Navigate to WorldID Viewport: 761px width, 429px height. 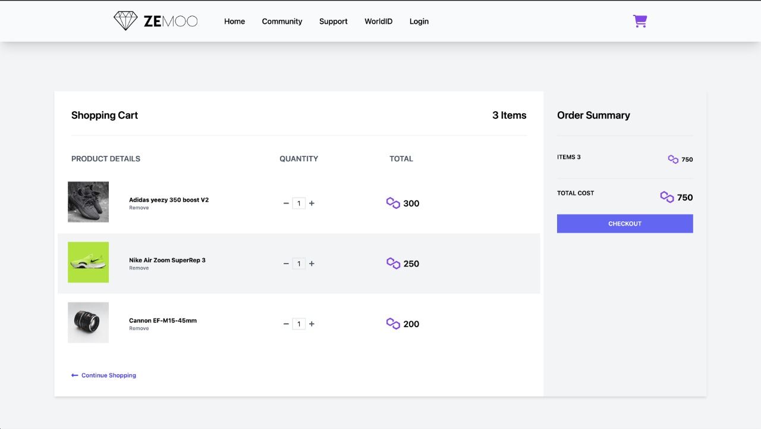tap(378, 21)
